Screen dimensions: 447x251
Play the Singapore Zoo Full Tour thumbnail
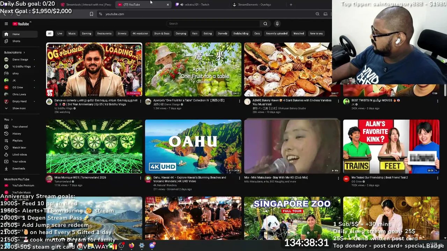(x=292, y=218)
